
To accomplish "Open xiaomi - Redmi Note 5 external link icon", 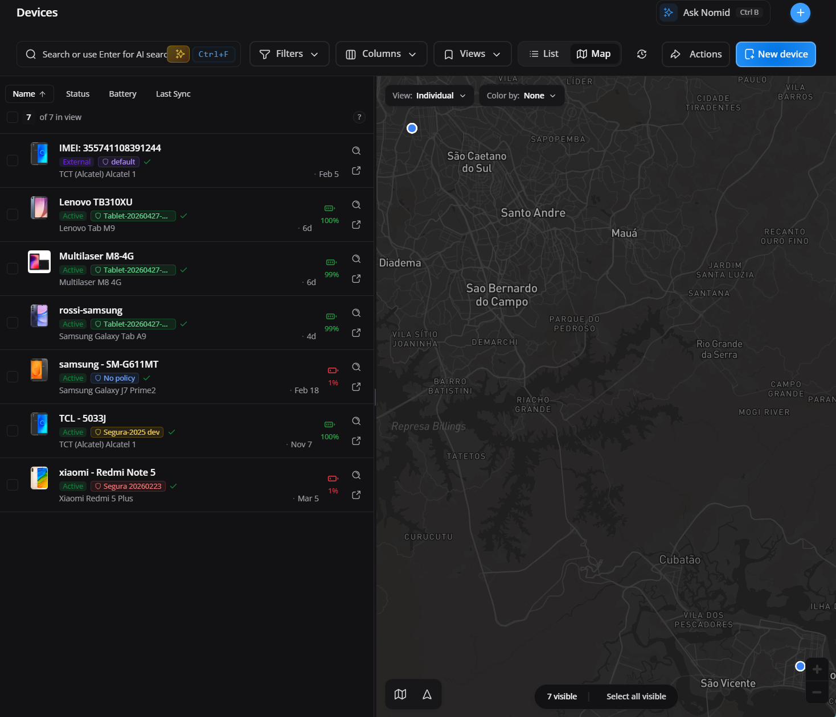I will [x=356, y=495].
